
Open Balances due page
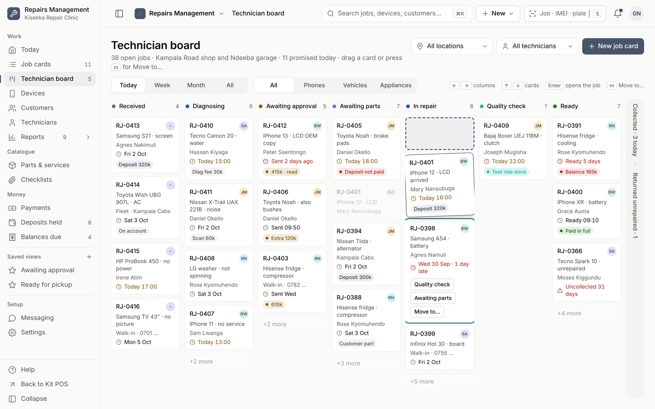[x=50, y=237]
